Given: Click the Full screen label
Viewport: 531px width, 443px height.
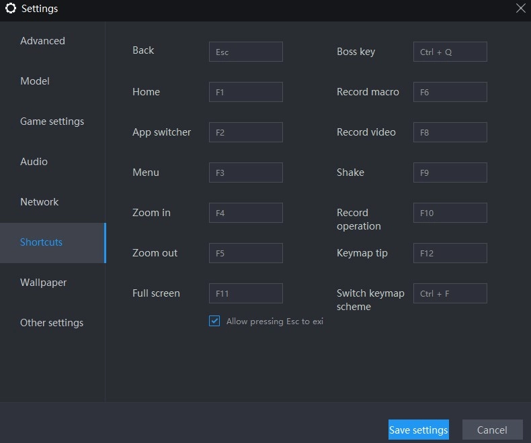Looking at the screenshot, I should pyautogui.click(x=156, y=293).
